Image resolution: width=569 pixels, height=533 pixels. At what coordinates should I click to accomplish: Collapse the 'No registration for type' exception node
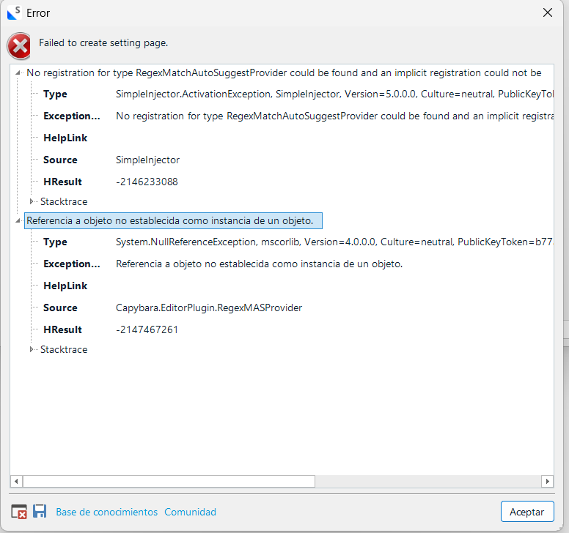(x=18, y=73)
